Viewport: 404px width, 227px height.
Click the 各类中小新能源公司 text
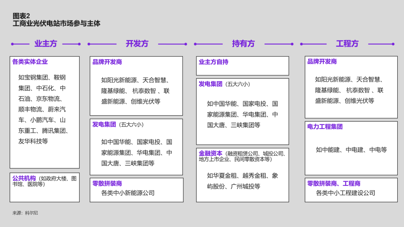tap(128, 193)
